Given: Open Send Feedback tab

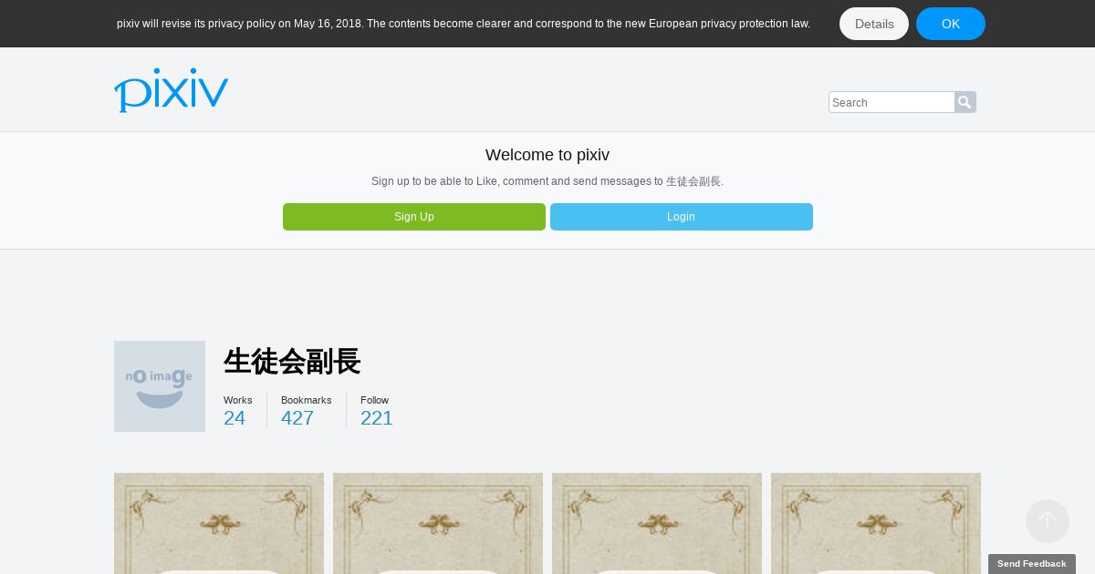Looking at the screenshot, I should point(1032,564).
